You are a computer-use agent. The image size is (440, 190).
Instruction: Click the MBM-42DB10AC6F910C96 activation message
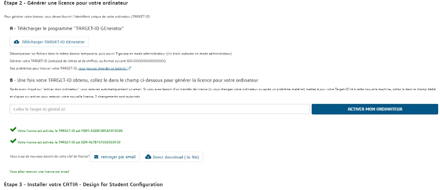click(x=70, y=130)
